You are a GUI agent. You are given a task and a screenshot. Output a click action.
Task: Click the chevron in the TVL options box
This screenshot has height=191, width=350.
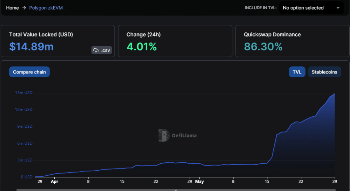(x=338, y=8)
